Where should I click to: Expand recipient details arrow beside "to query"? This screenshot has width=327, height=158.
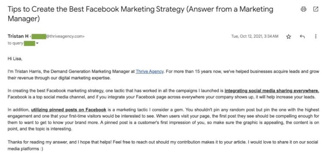click(x=37, y=43)
